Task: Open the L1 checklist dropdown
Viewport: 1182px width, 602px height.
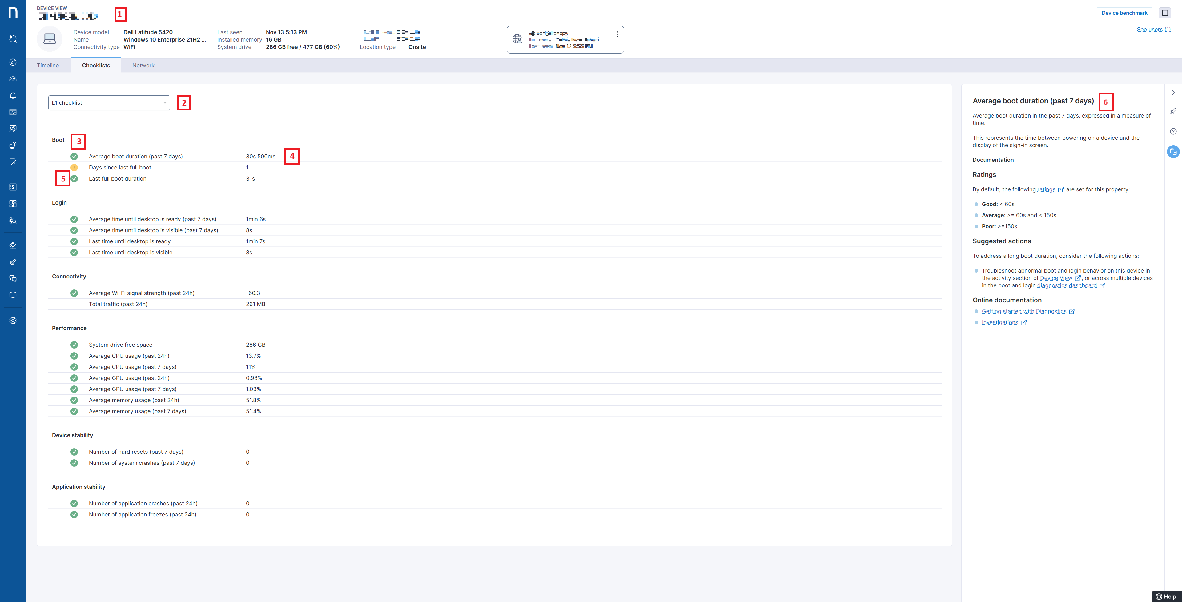Action: point(109,103)
